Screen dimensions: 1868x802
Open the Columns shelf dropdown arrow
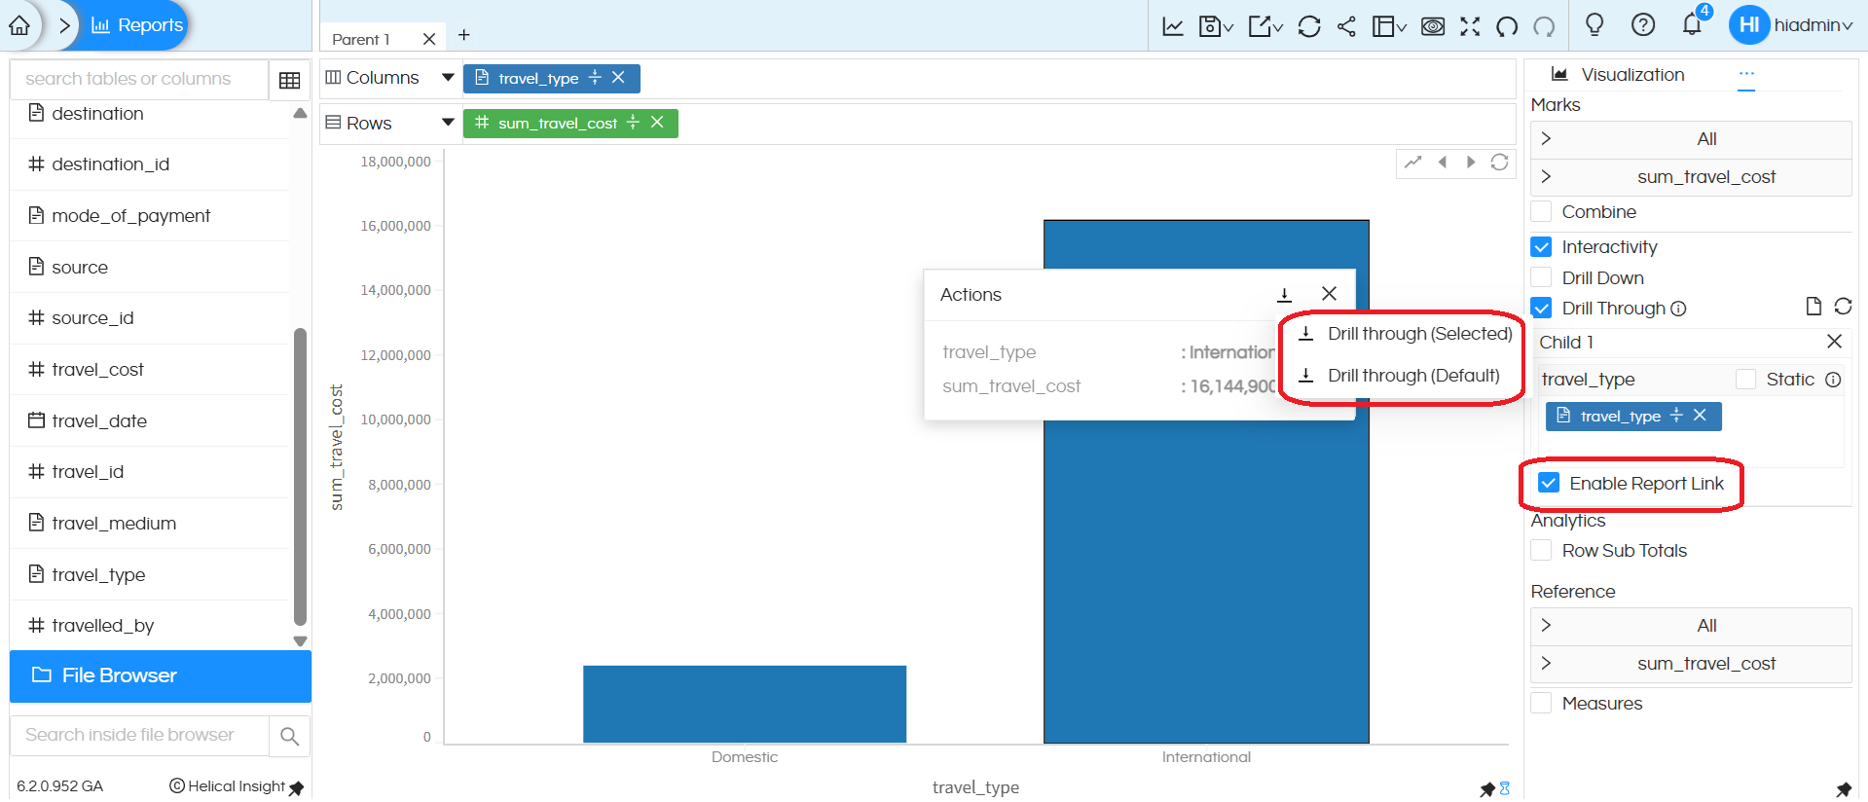point(448,77)
